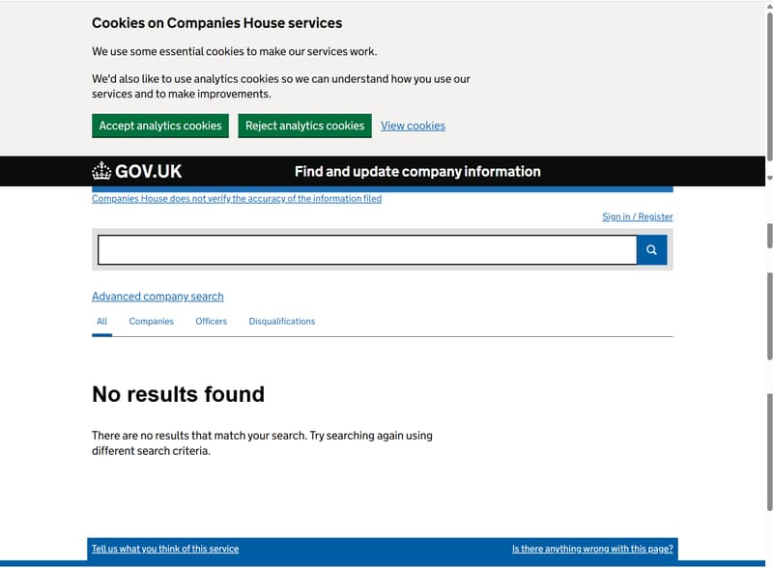Open the Companies House accuracy notice link
Viewport: 773px width, 568px height.
(x=236, y=199)
